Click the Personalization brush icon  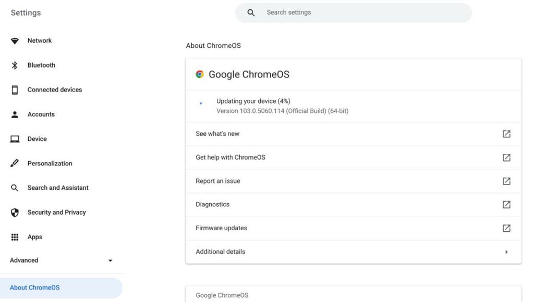(15, 163)
